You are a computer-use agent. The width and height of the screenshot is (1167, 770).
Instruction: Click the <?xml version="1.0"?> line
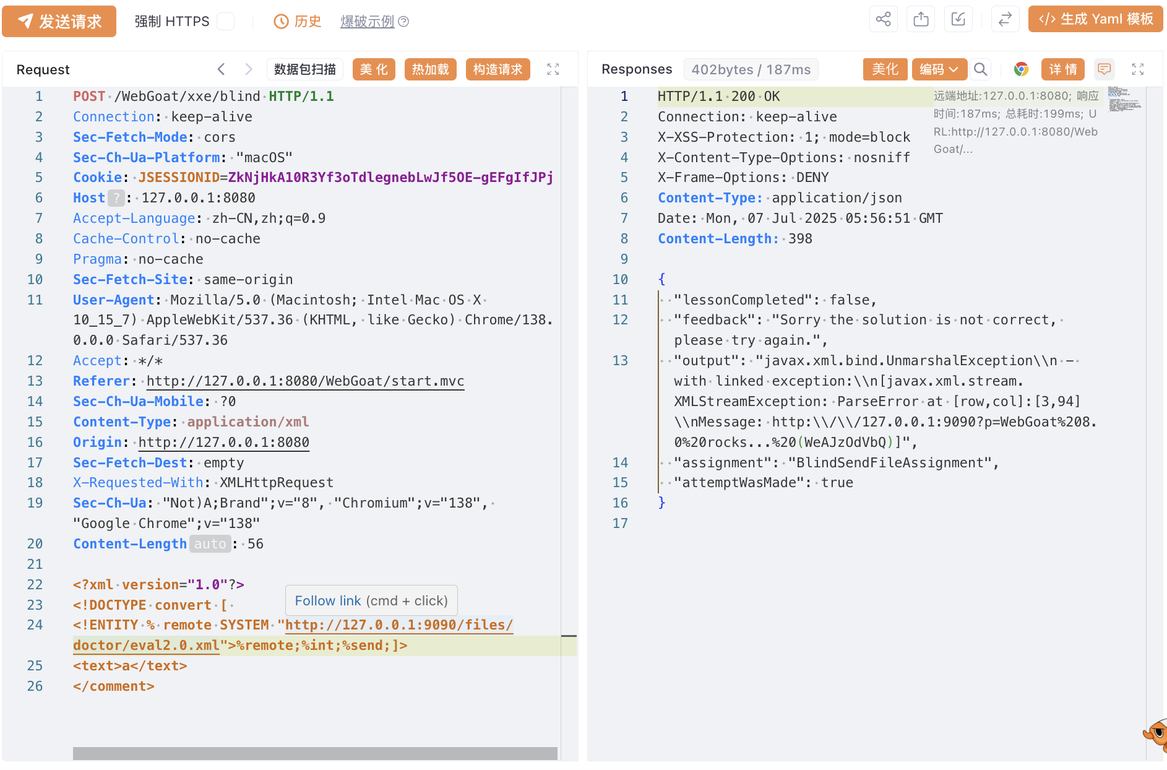[x=158, y=585]
